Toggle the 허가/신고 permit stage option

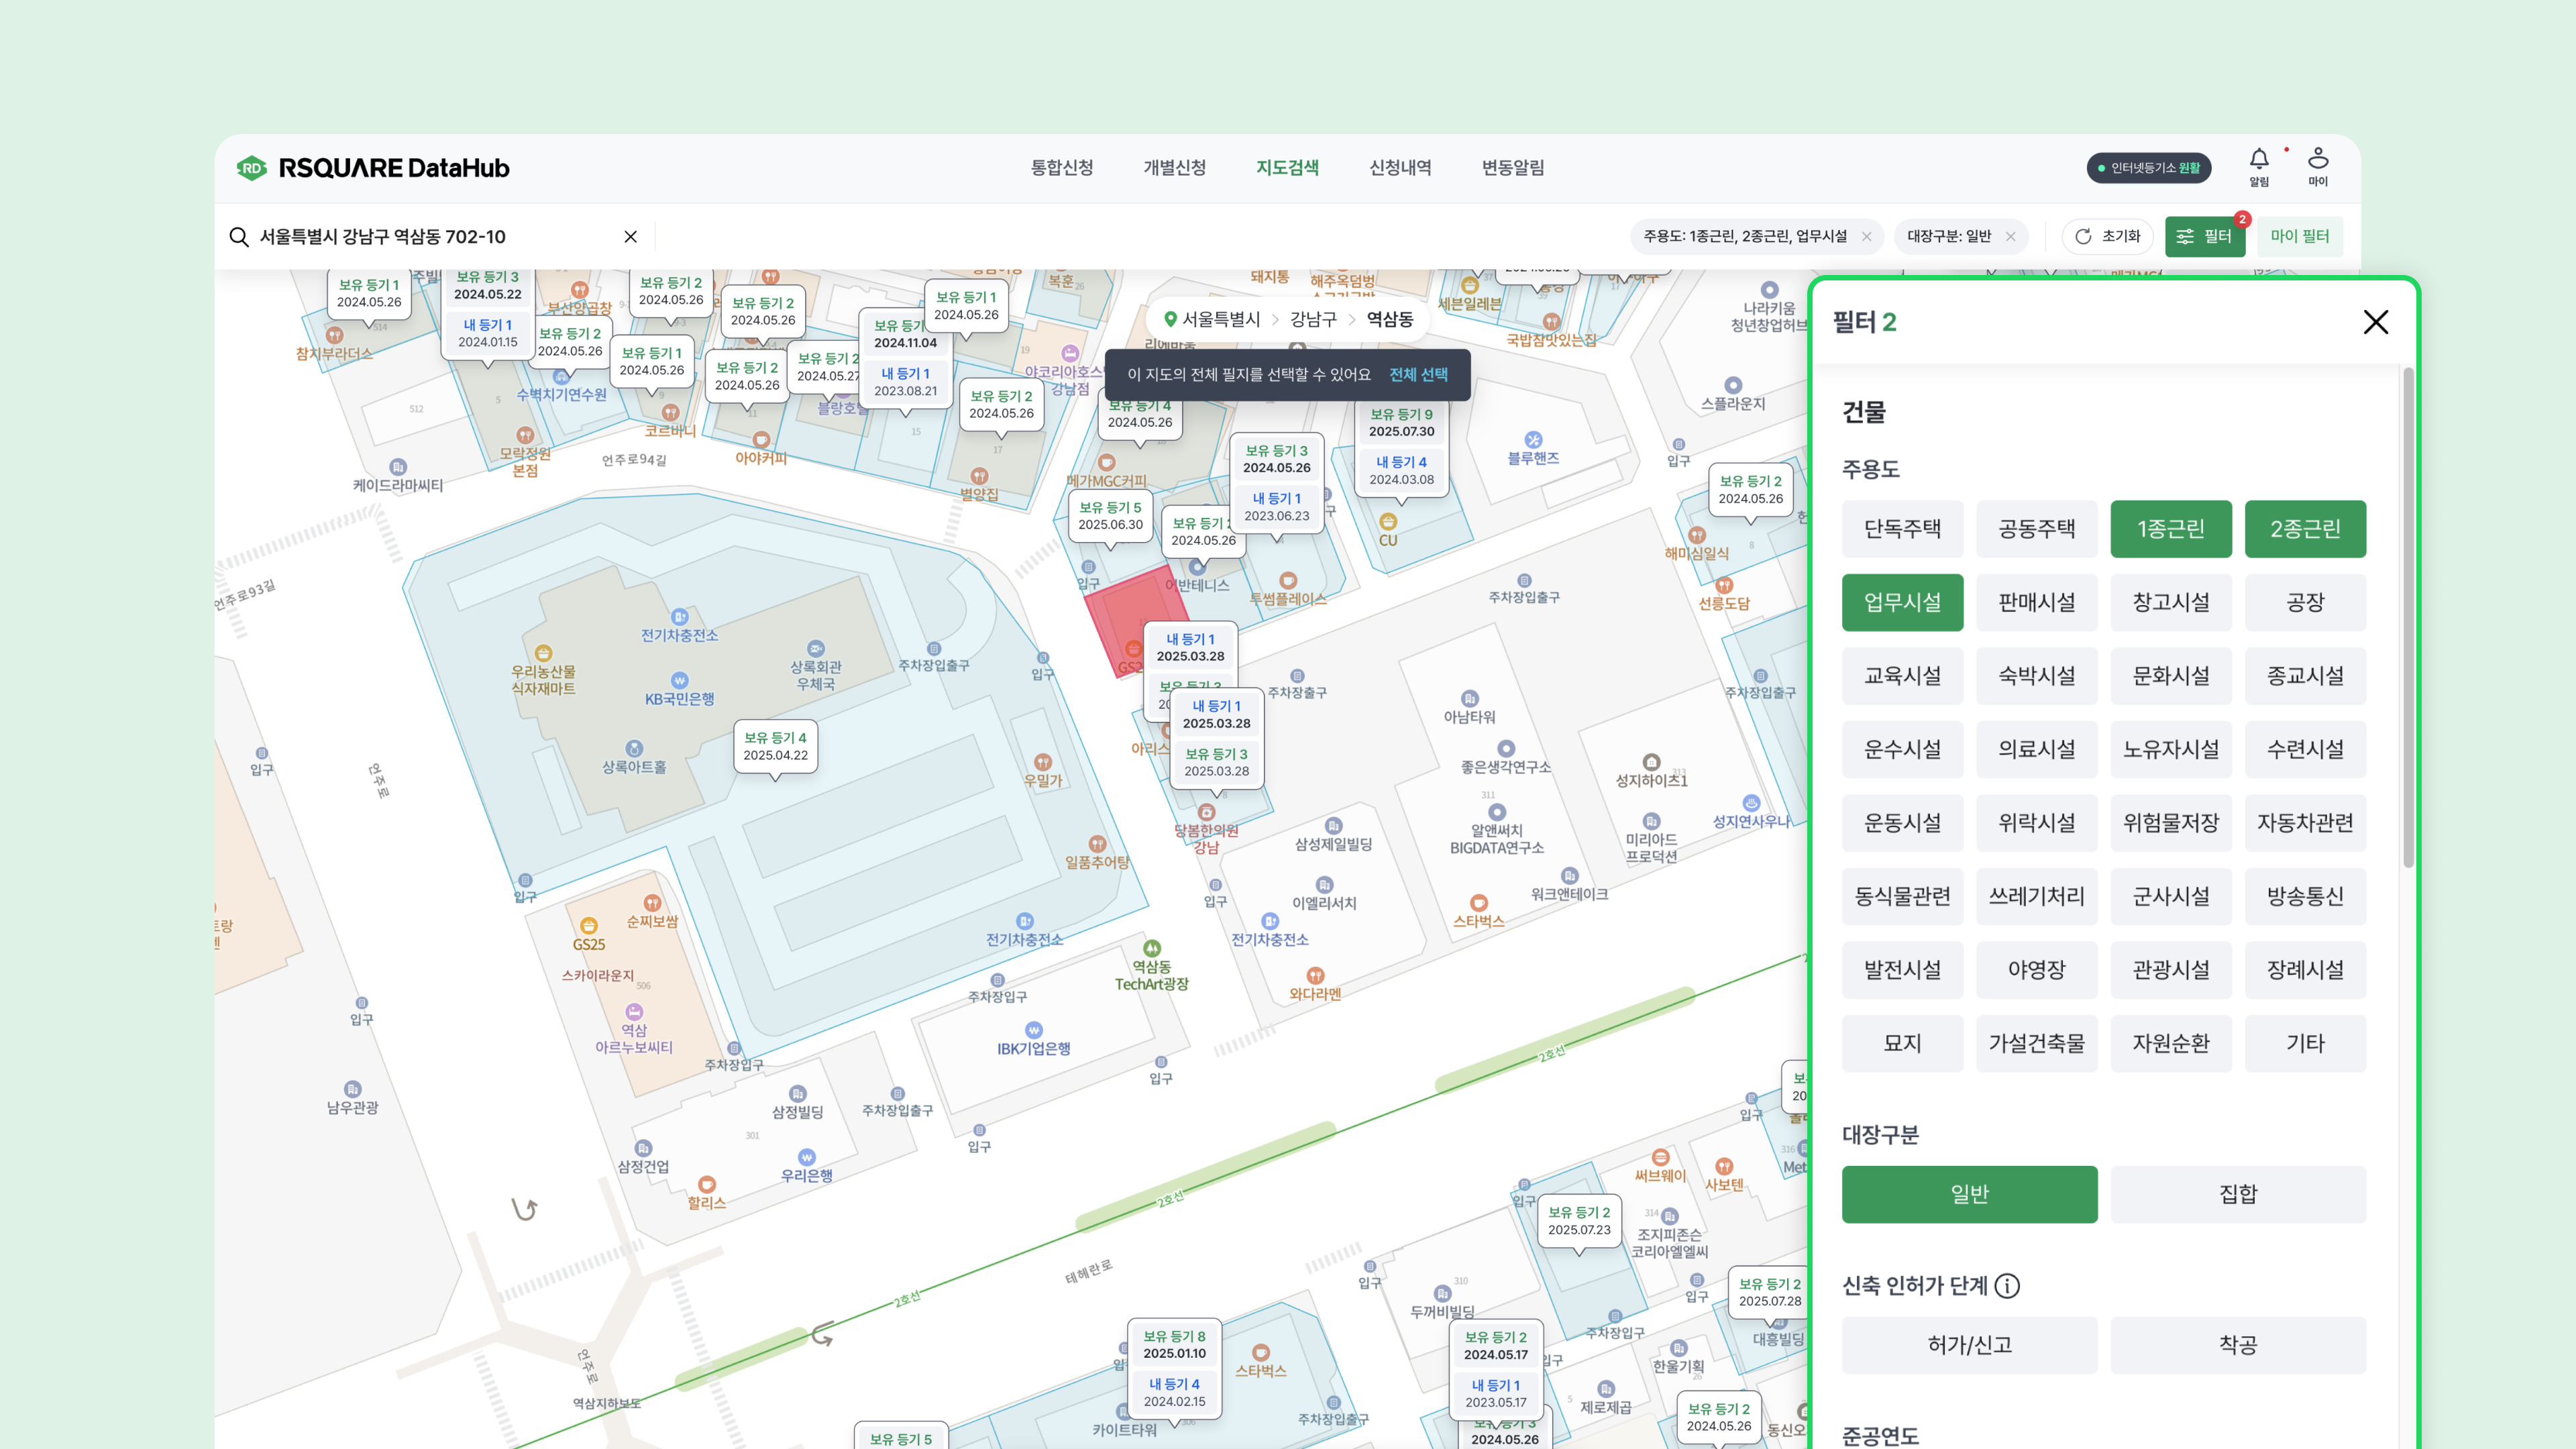click(1969, 1345)
